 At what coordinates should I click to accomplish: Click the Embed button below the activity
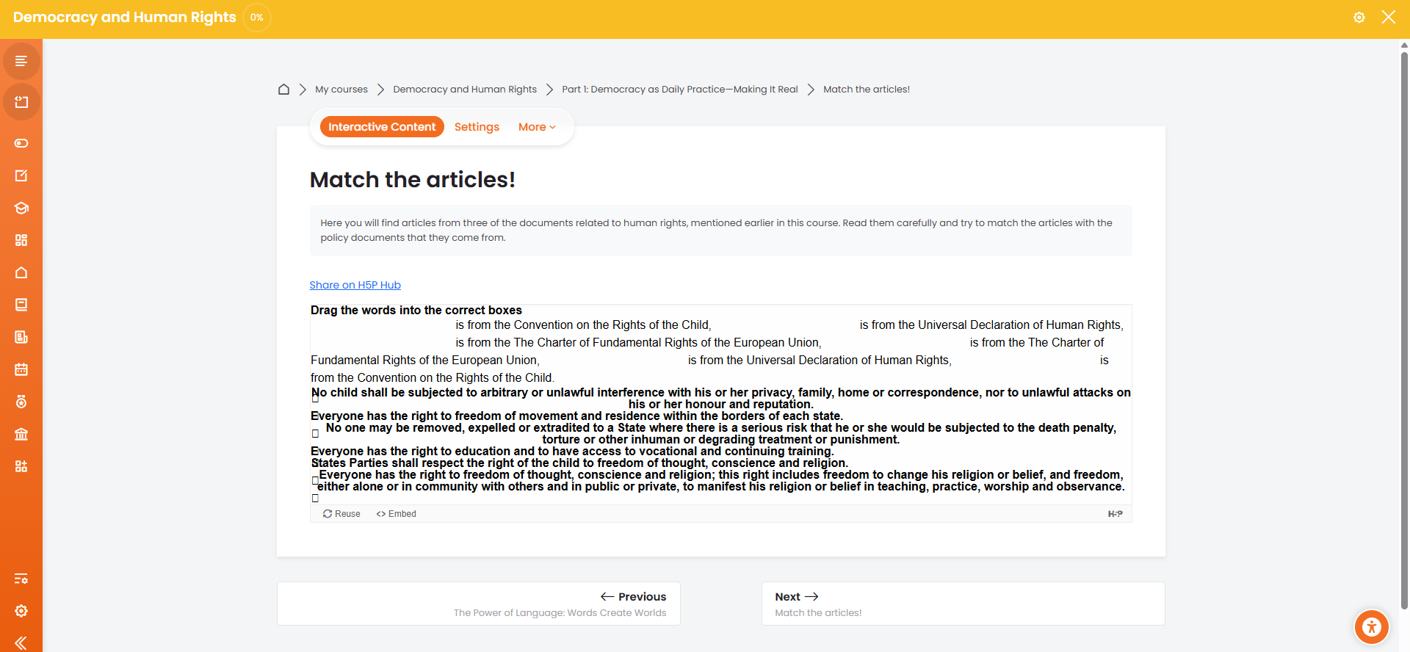[397, 514]
